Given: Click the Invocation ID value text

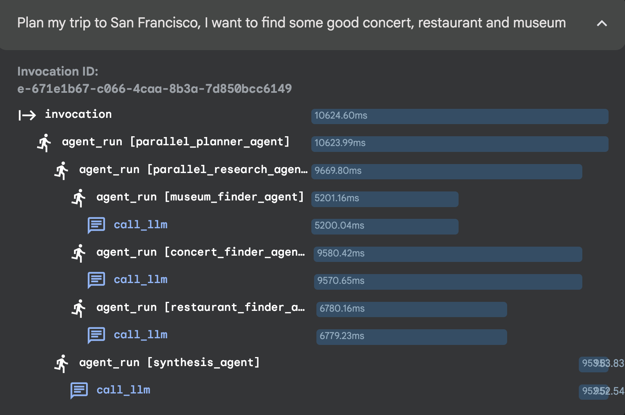Looking at the screenshot, I should tap(154, 89).
